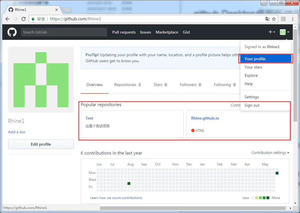Reload the page with the refresh icon
300x213 pixels.
(24, 19)
